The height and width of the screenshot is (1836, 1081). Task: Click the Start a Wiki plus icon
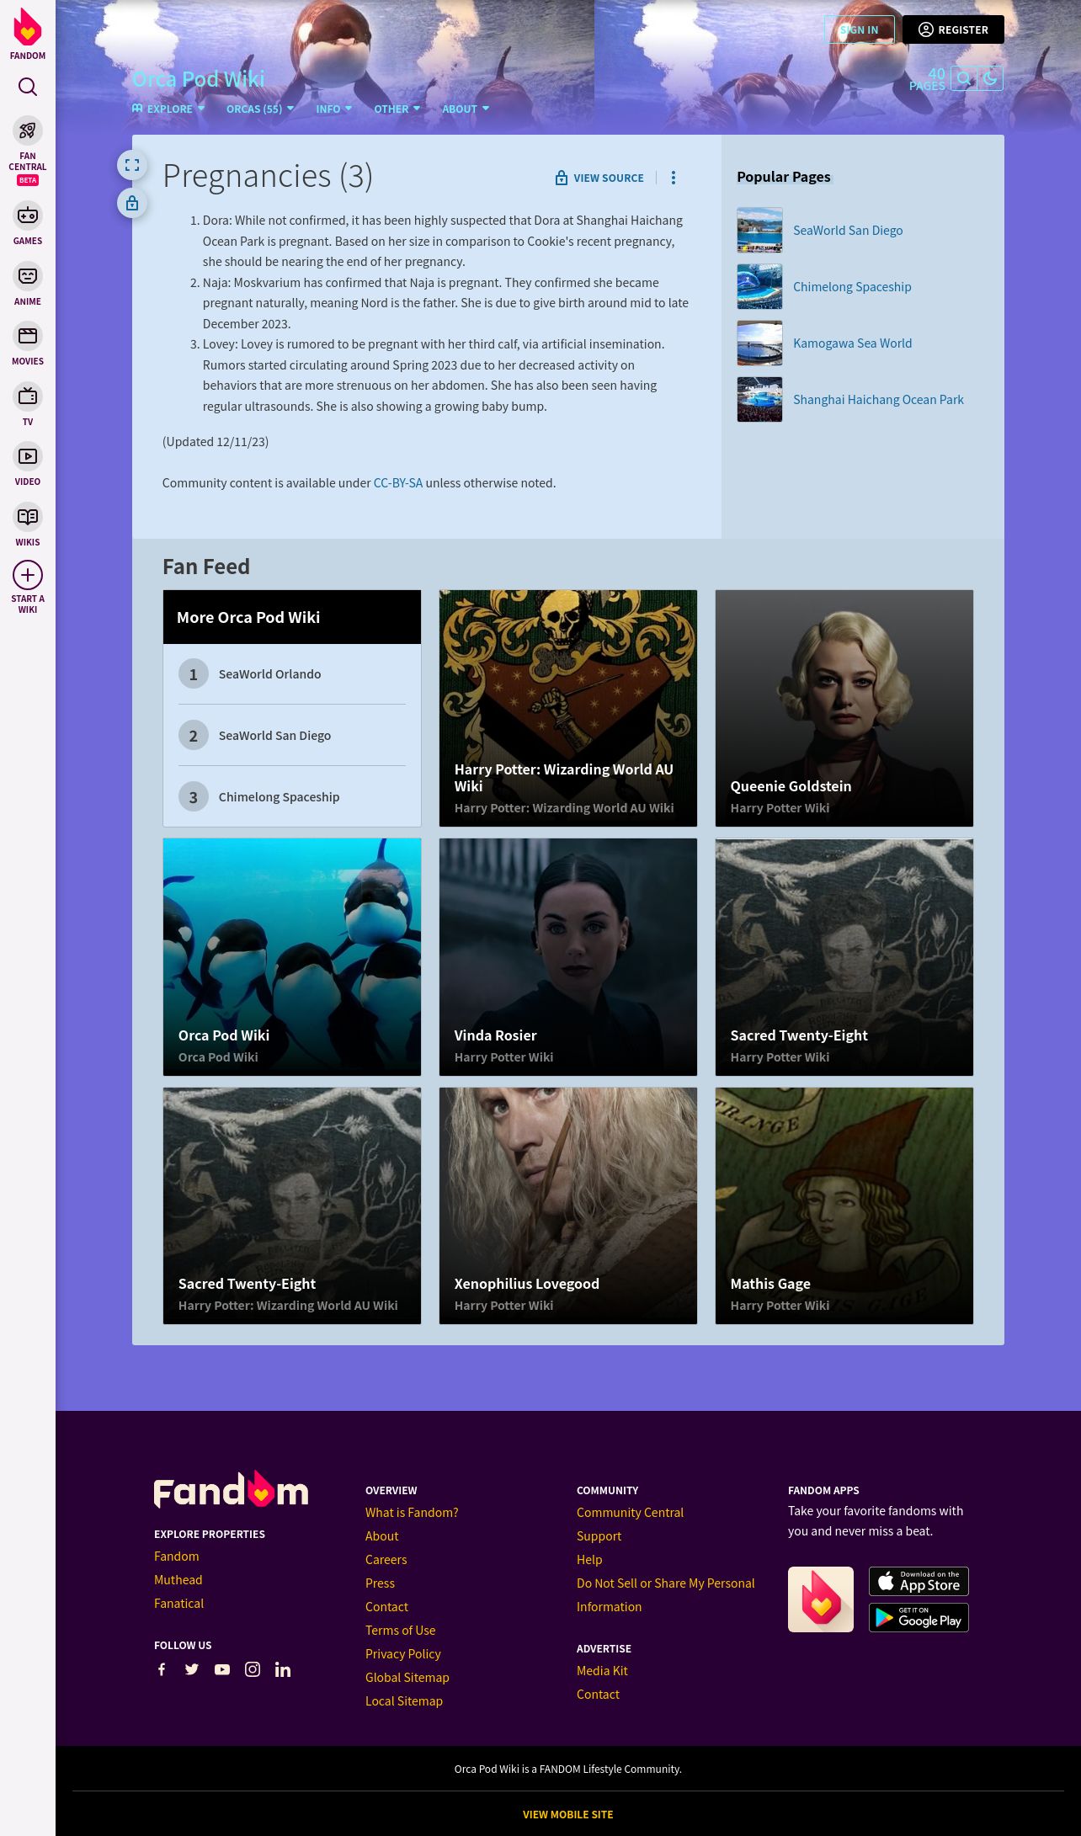tap(28, 575)
